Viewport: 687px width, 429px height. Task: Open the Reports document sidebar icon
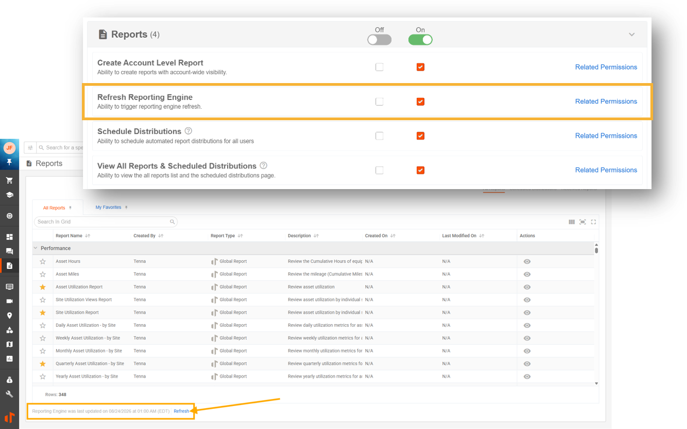[x=9, y=266]
